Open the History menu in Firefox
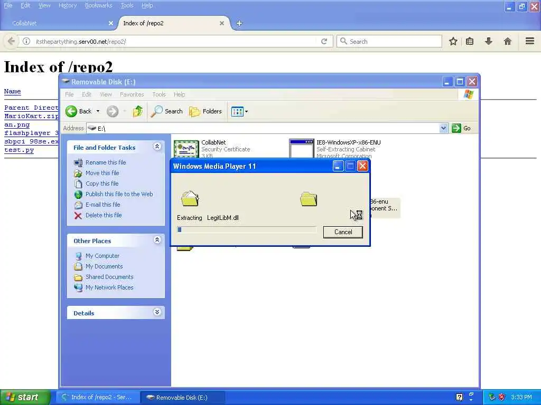Viewport: 541px width, 405px height. point(68,5)
